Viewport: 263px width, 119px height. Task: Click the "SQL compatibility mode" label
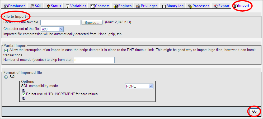[39, 86]
